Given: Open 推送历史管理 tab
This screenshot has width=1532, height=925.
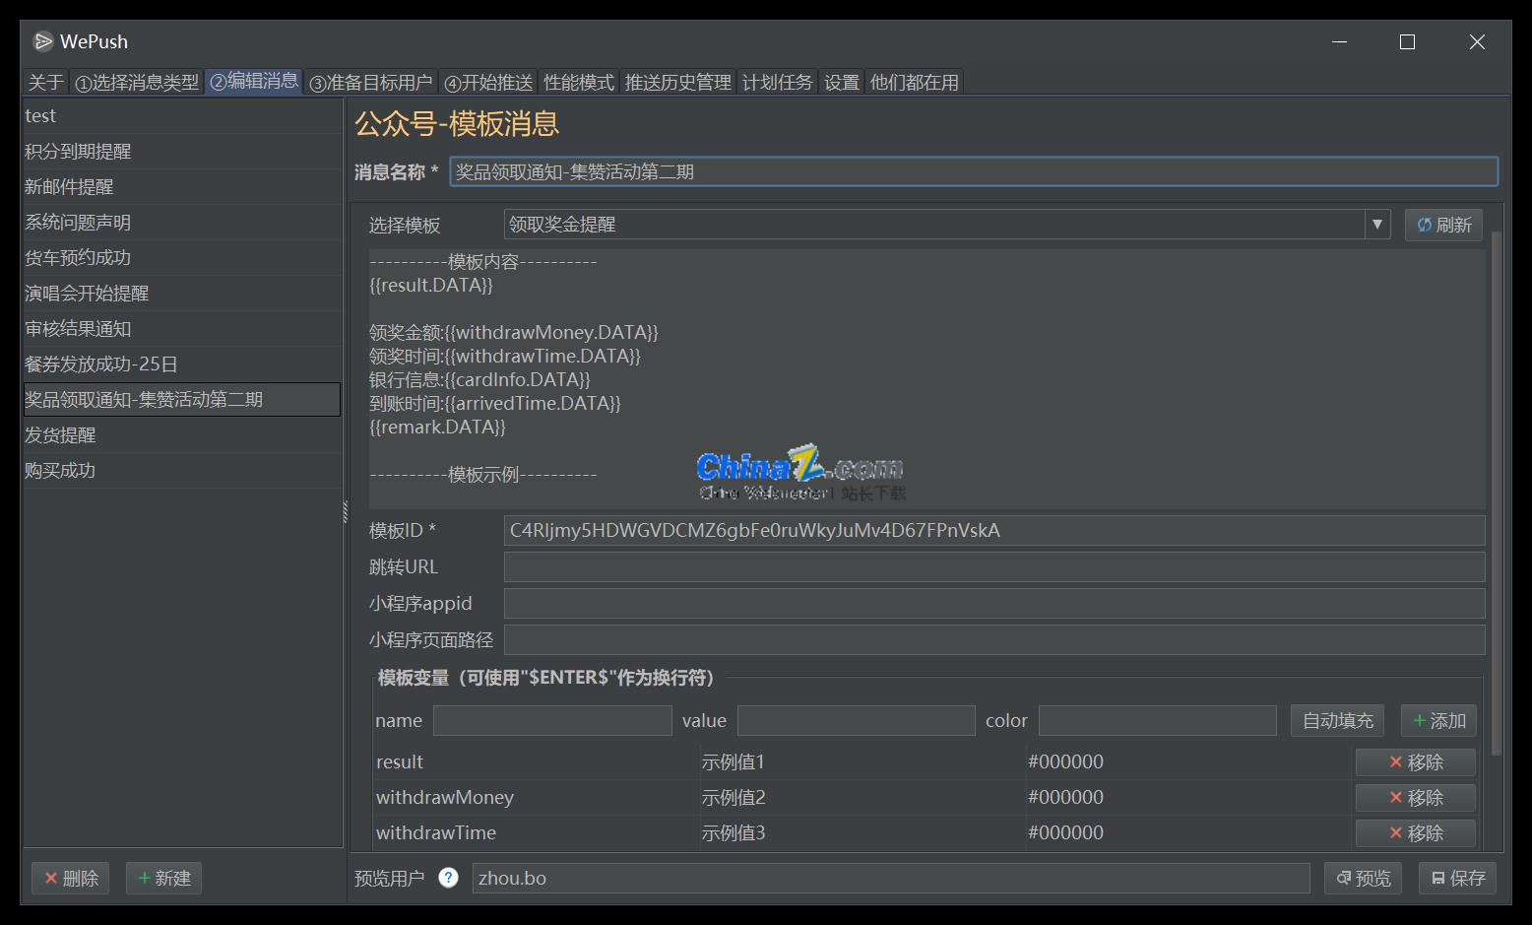Looking at the screenshot, I should (x=678, y=83).
